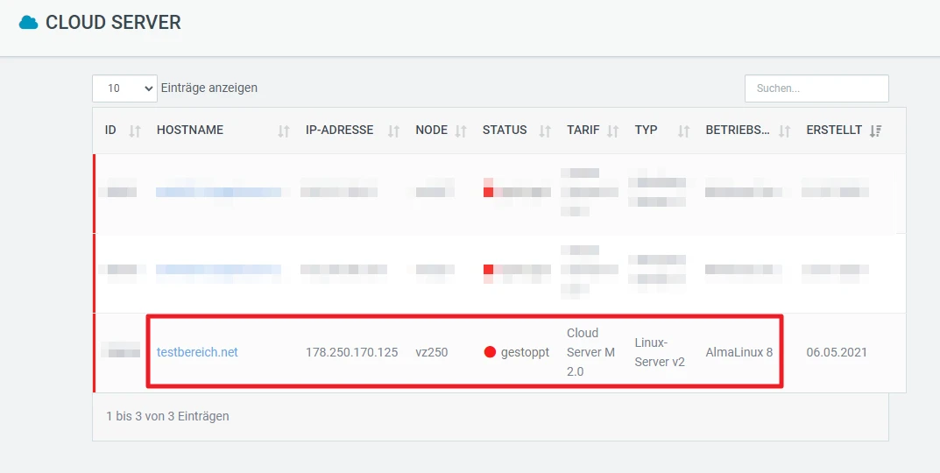Viewport: 940px width, 473px height.
Task: Sort by Betriebssystem column sort icon
Action: [785, 131]
